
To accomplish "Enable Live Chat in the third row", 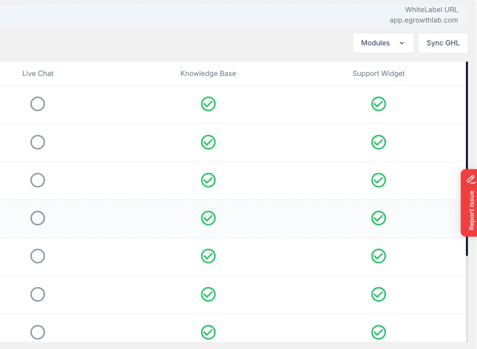I will tap(38, 180).
